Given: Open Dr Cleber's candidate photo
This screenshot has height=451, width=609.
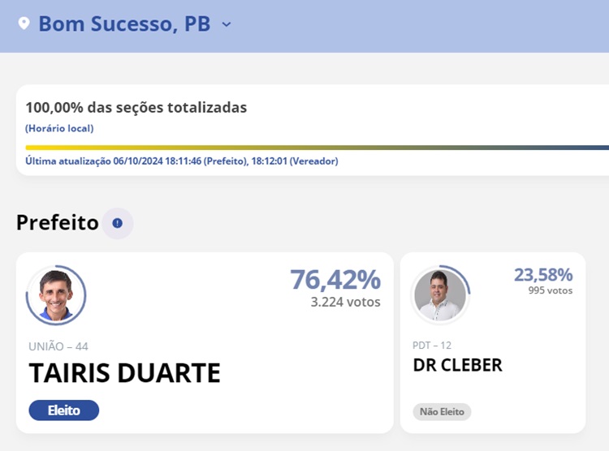Looking at the screenshot, I should click(x=440, y=295).
